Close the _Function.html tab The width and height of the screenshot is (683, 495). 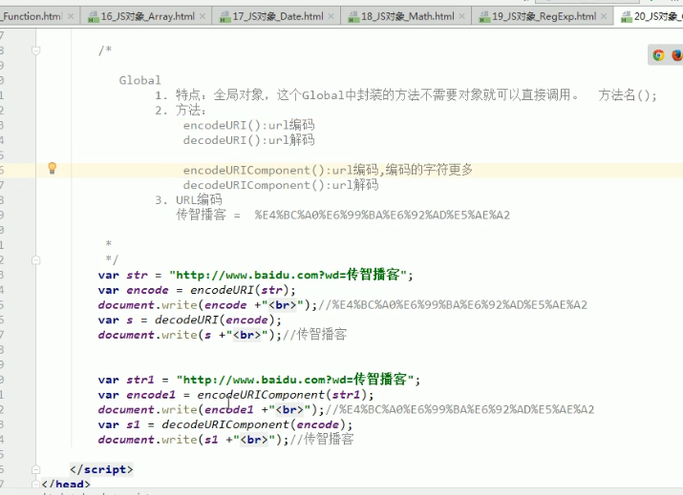pyautogui.click(x=71, y=16)
